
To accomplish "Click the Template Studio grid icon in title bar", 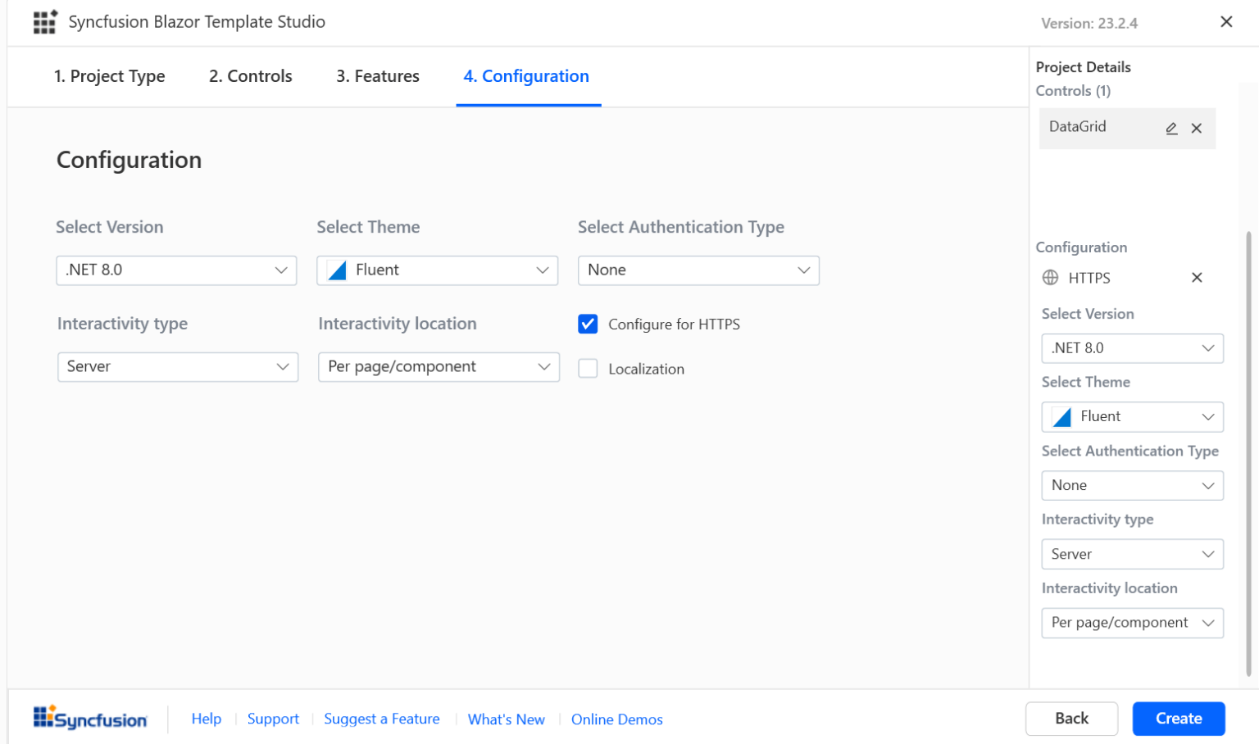I will pyautogui.click(x=45, y=22).
